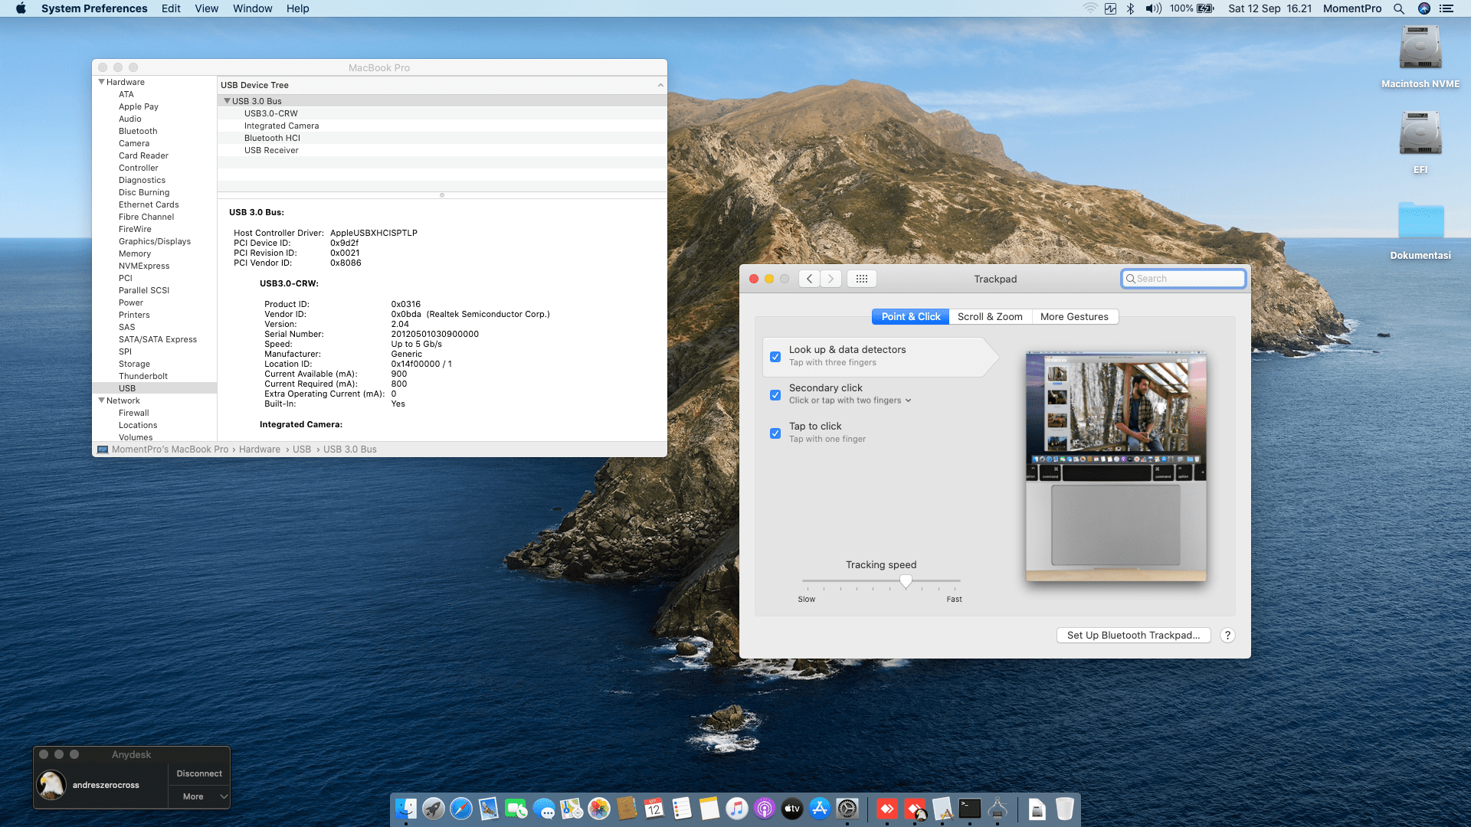Open the Window menu

pyautogui.click(x=252, y=8)
